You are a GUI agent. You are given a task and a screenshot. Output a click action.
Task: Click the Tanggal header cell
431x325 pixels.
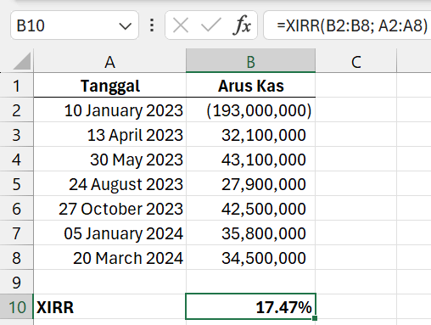[109, 85]
